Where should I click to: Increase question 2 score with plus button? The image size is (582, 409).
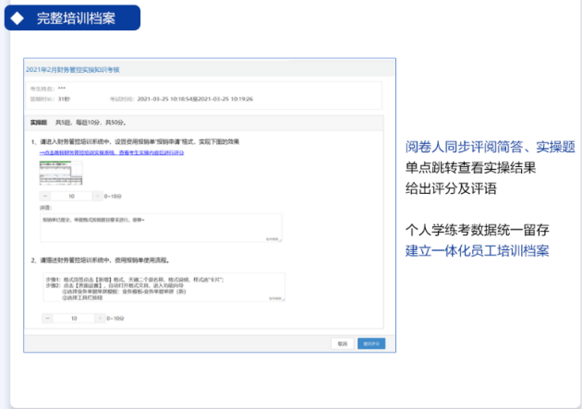click(x=100, y=319)
